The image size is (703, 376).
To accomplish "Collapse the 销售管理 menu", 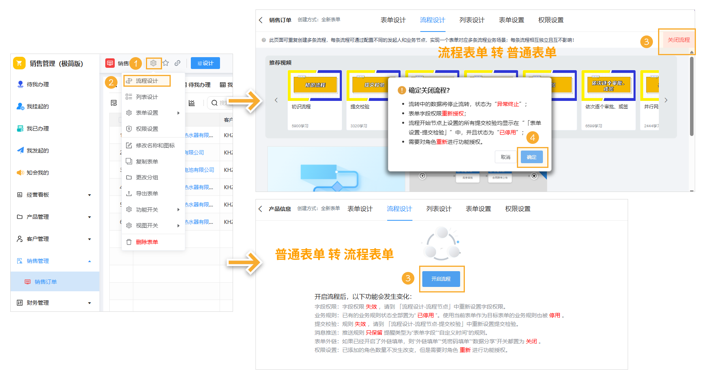I will point(90,261).
